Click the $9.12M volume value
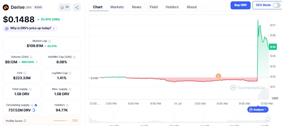The width and height of the screenshot is (282, 126). pos(11,62)
